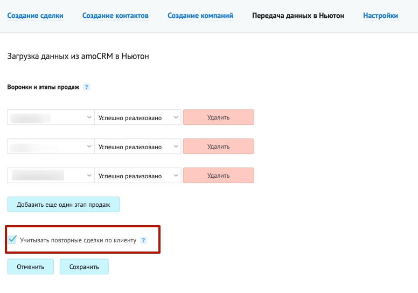Switch to 'Создание контактов' tab
Screen dimensions: 418x293
[x=115, y=16]
